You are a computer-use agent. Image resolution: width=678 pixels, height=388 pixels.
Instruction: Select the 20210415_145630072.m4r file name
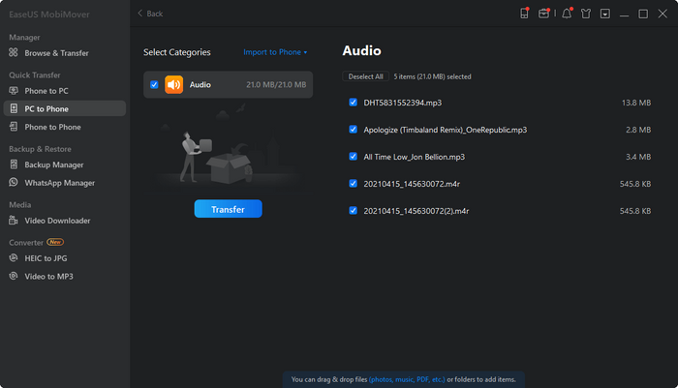412,184
